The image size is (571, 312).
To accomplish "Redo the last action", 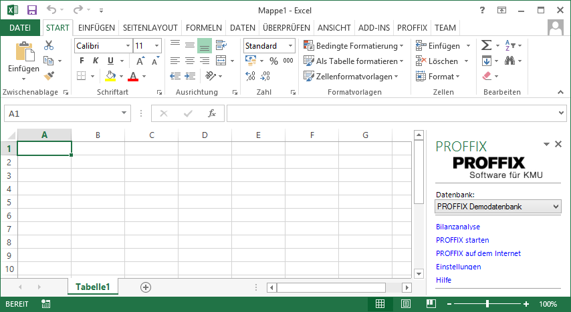I will point(78,10).
